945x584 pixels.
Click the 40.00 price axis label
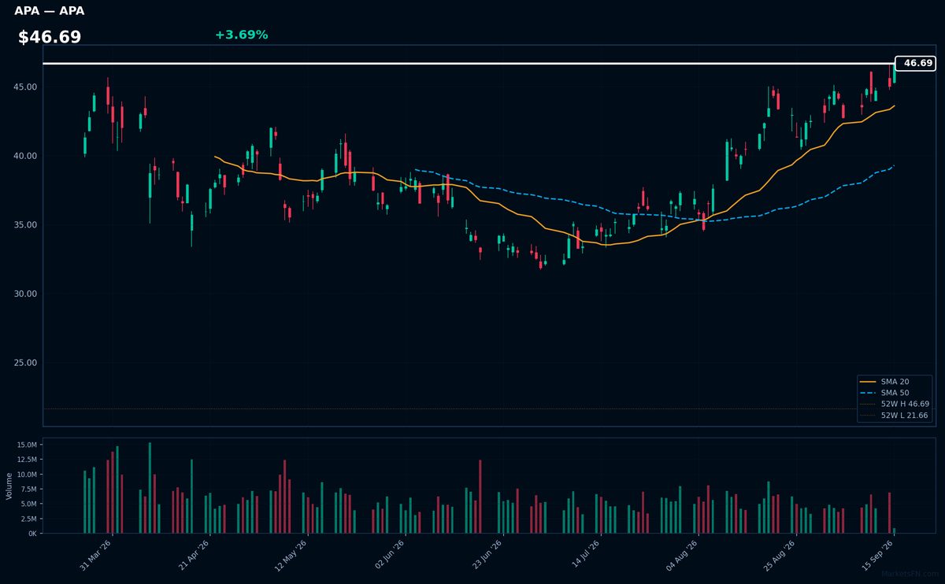(x=26, y=156)
